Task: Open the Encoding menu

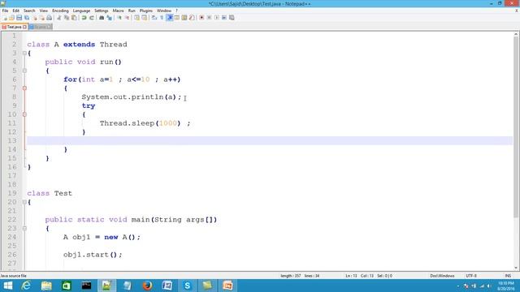Action: point(60,11)
